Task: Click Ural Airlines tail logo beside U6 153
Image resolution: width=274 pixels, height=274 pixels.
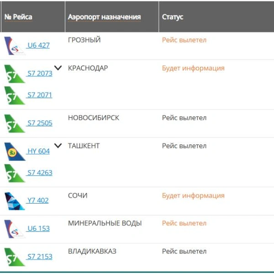Action: pos(15,229)
